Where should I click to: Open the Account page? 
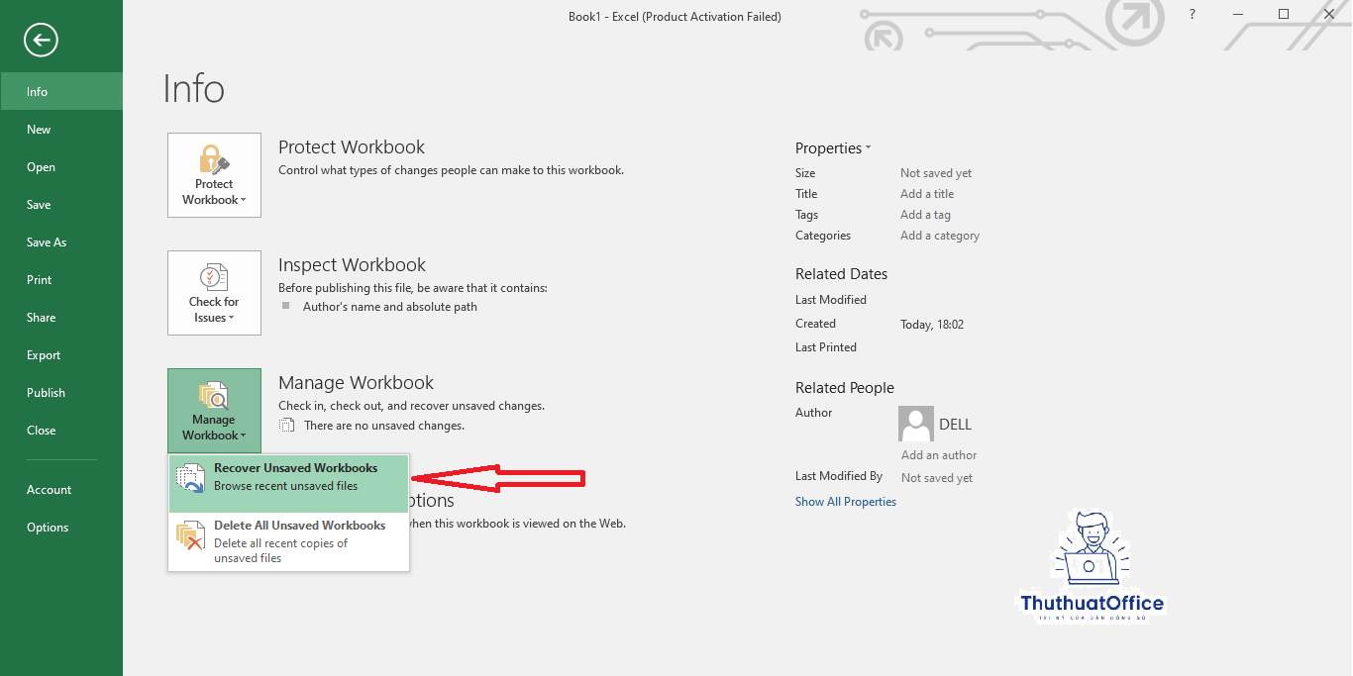[61, 489]
